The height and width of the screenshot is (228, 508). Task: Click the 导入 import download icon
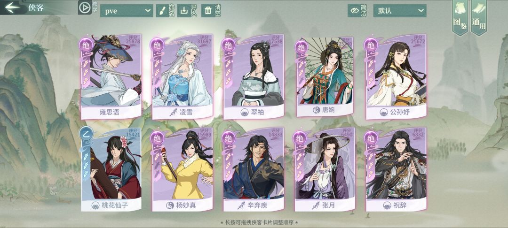pos(184,11)
